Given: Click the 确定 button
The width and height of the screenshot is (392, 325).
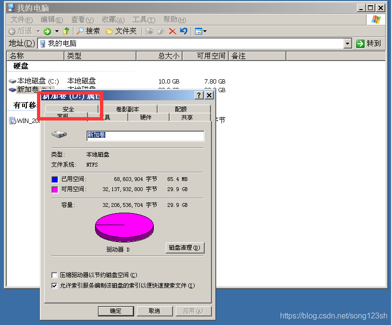Looking at the screenshot, I should tap(116, 311).
